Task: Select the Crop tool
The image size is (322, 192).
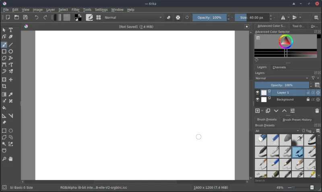Action: [4, 86]
